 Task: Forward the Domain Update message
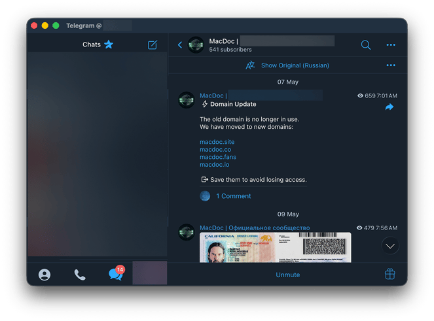[389, 107]
